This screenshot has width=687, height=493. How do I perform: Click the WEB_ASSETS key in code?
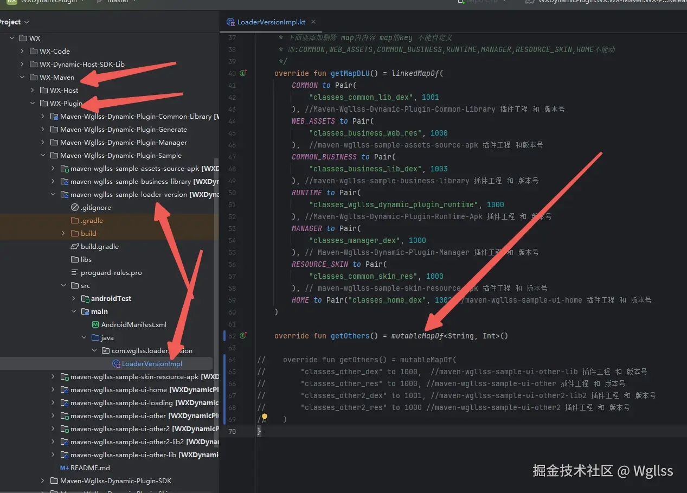click(313, 121)
